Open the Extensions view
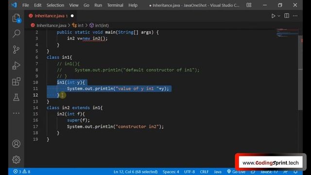Screen dimensions: 311x175 [16, 81]
